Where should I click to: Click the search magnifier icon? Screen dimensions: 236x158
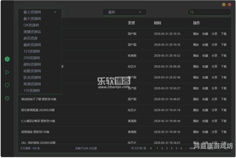(x=192, y=12)
